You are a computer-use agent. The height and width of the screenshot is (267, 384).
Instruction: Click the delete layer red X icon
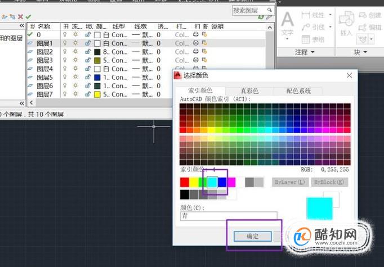tap(21, 17)
